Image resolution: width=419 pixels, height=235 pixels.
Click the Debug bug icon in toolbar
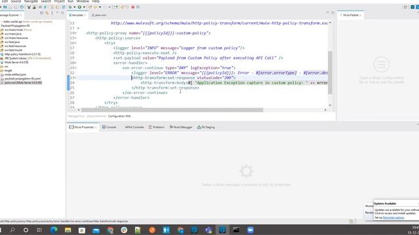(x=70, y=7)
